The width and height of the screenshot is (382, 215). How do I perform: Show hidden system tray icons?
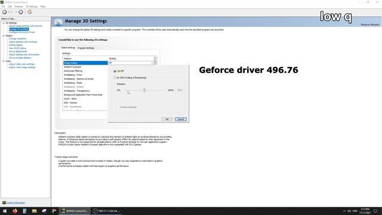point(344,211)
